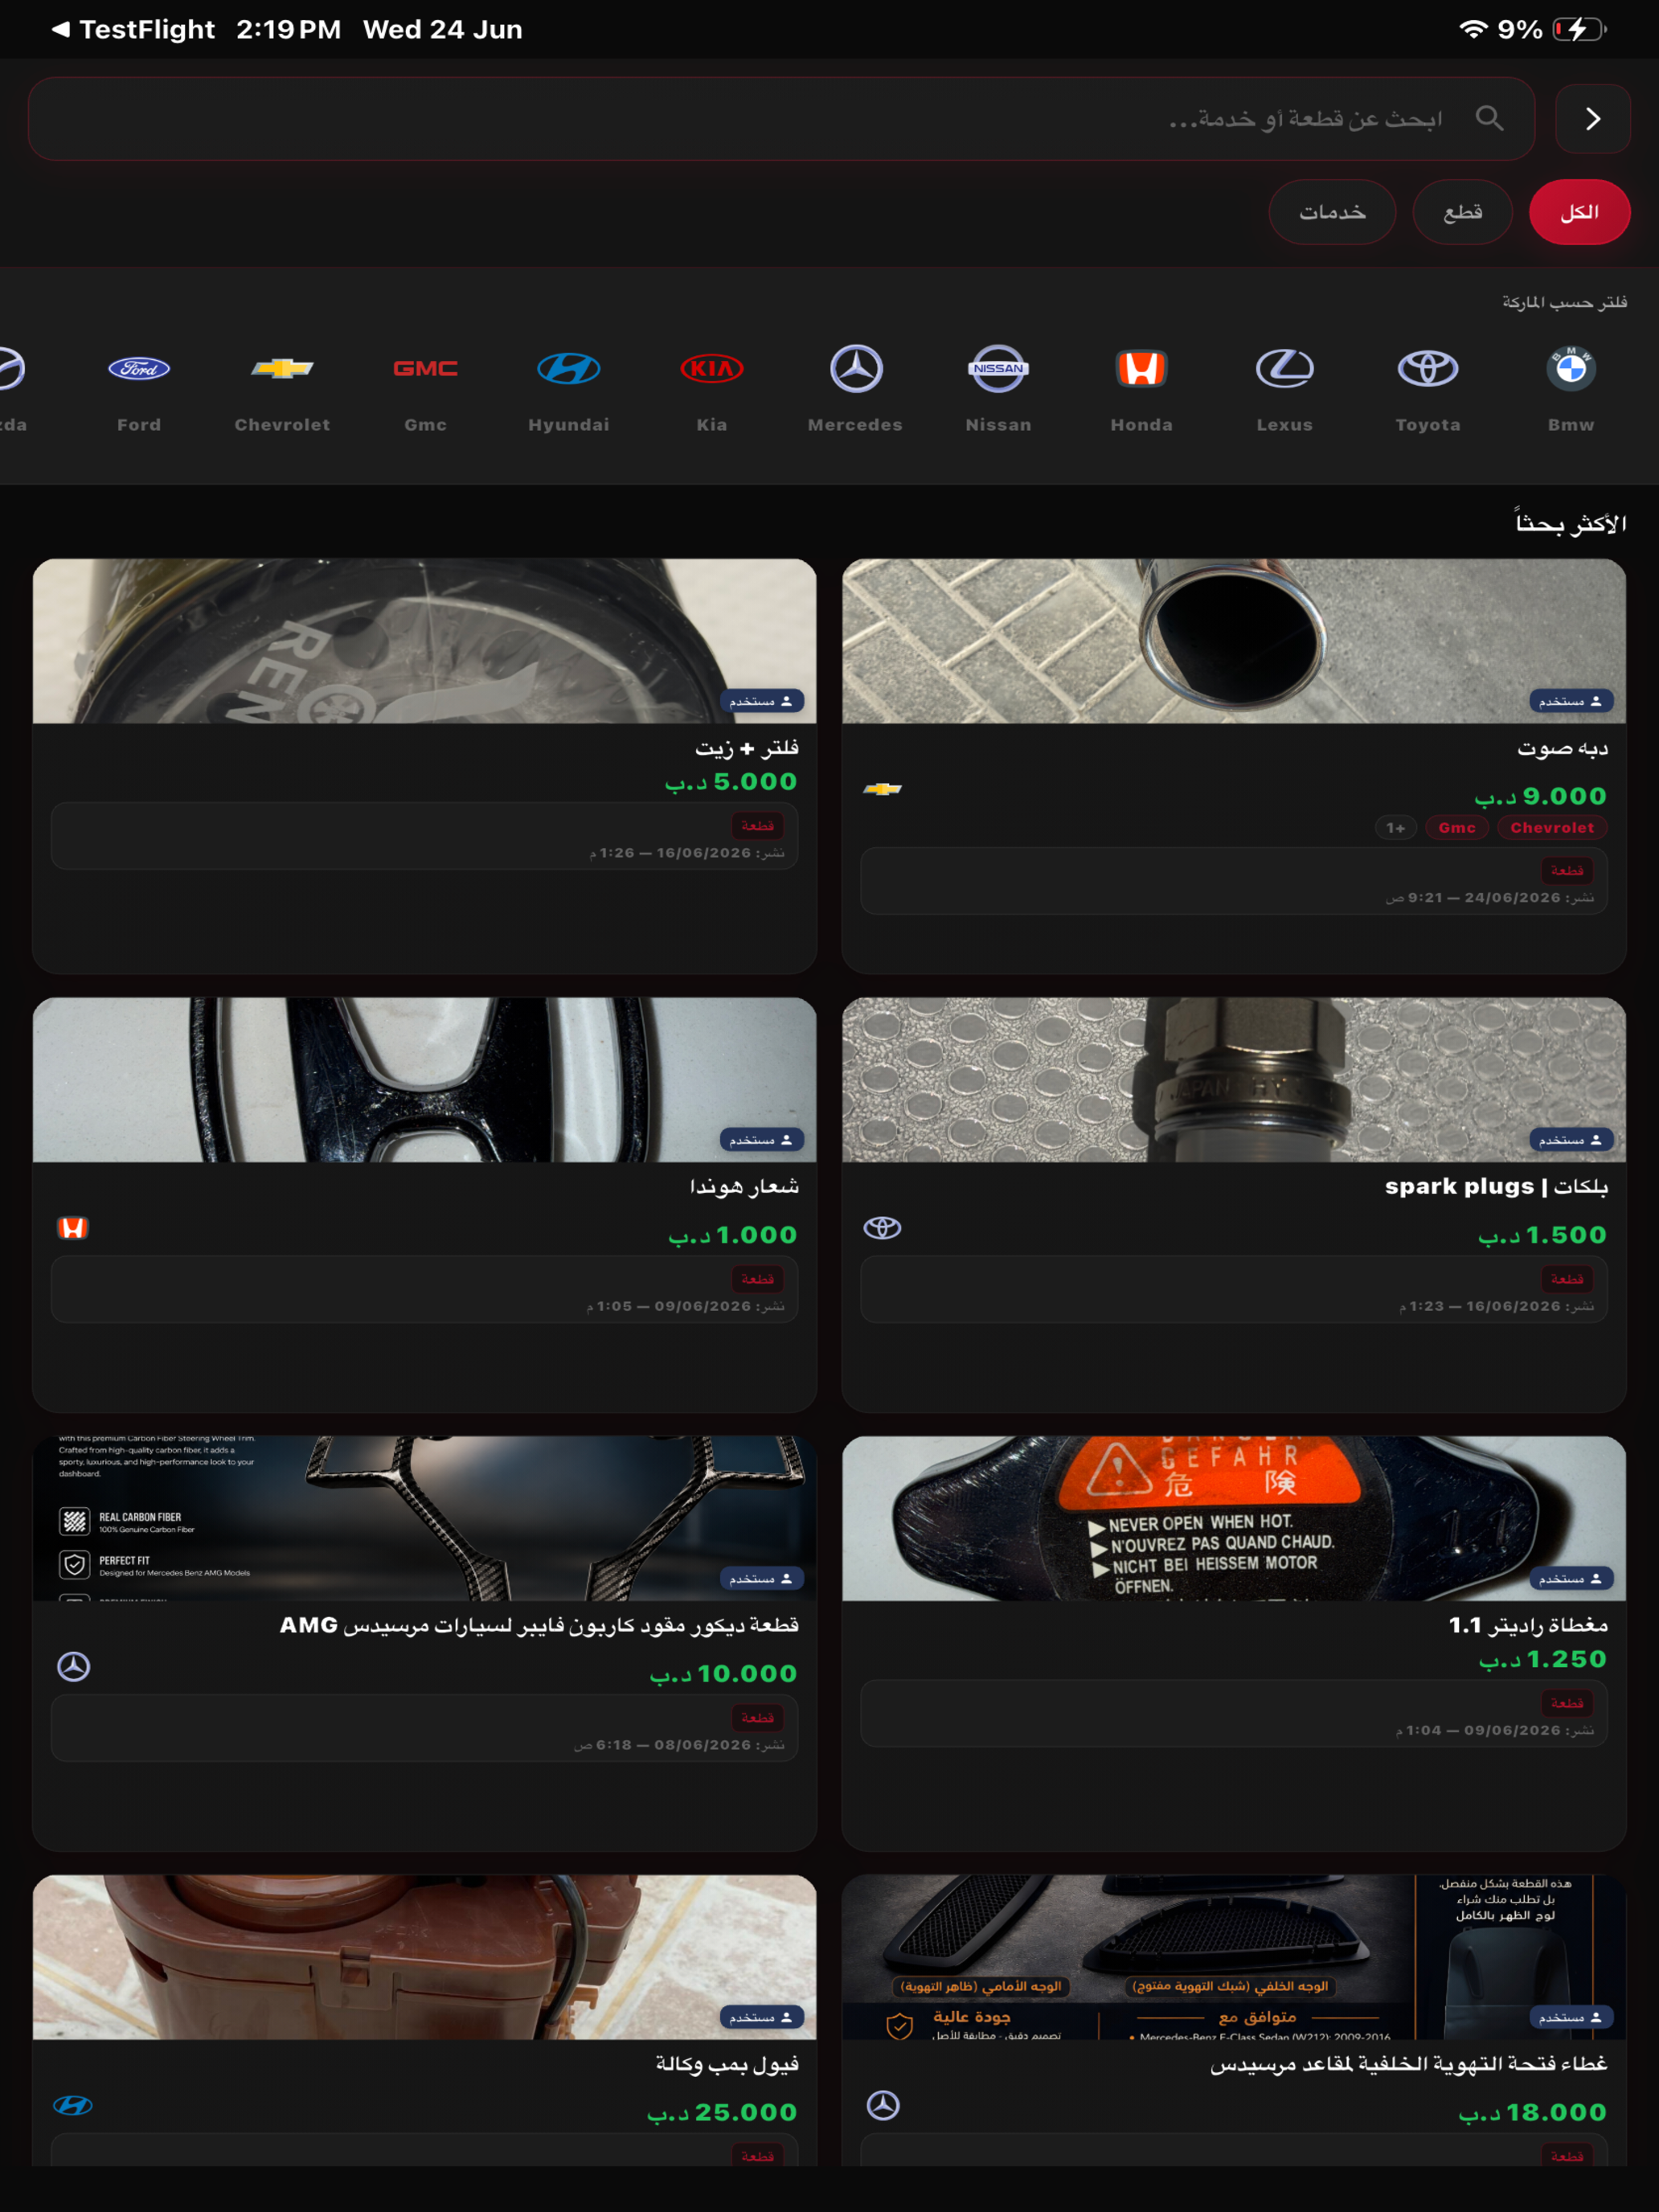Open the spark plugs listing image
1659x2212 pixels.
pyautogui.click(x=1233, y=1079)
